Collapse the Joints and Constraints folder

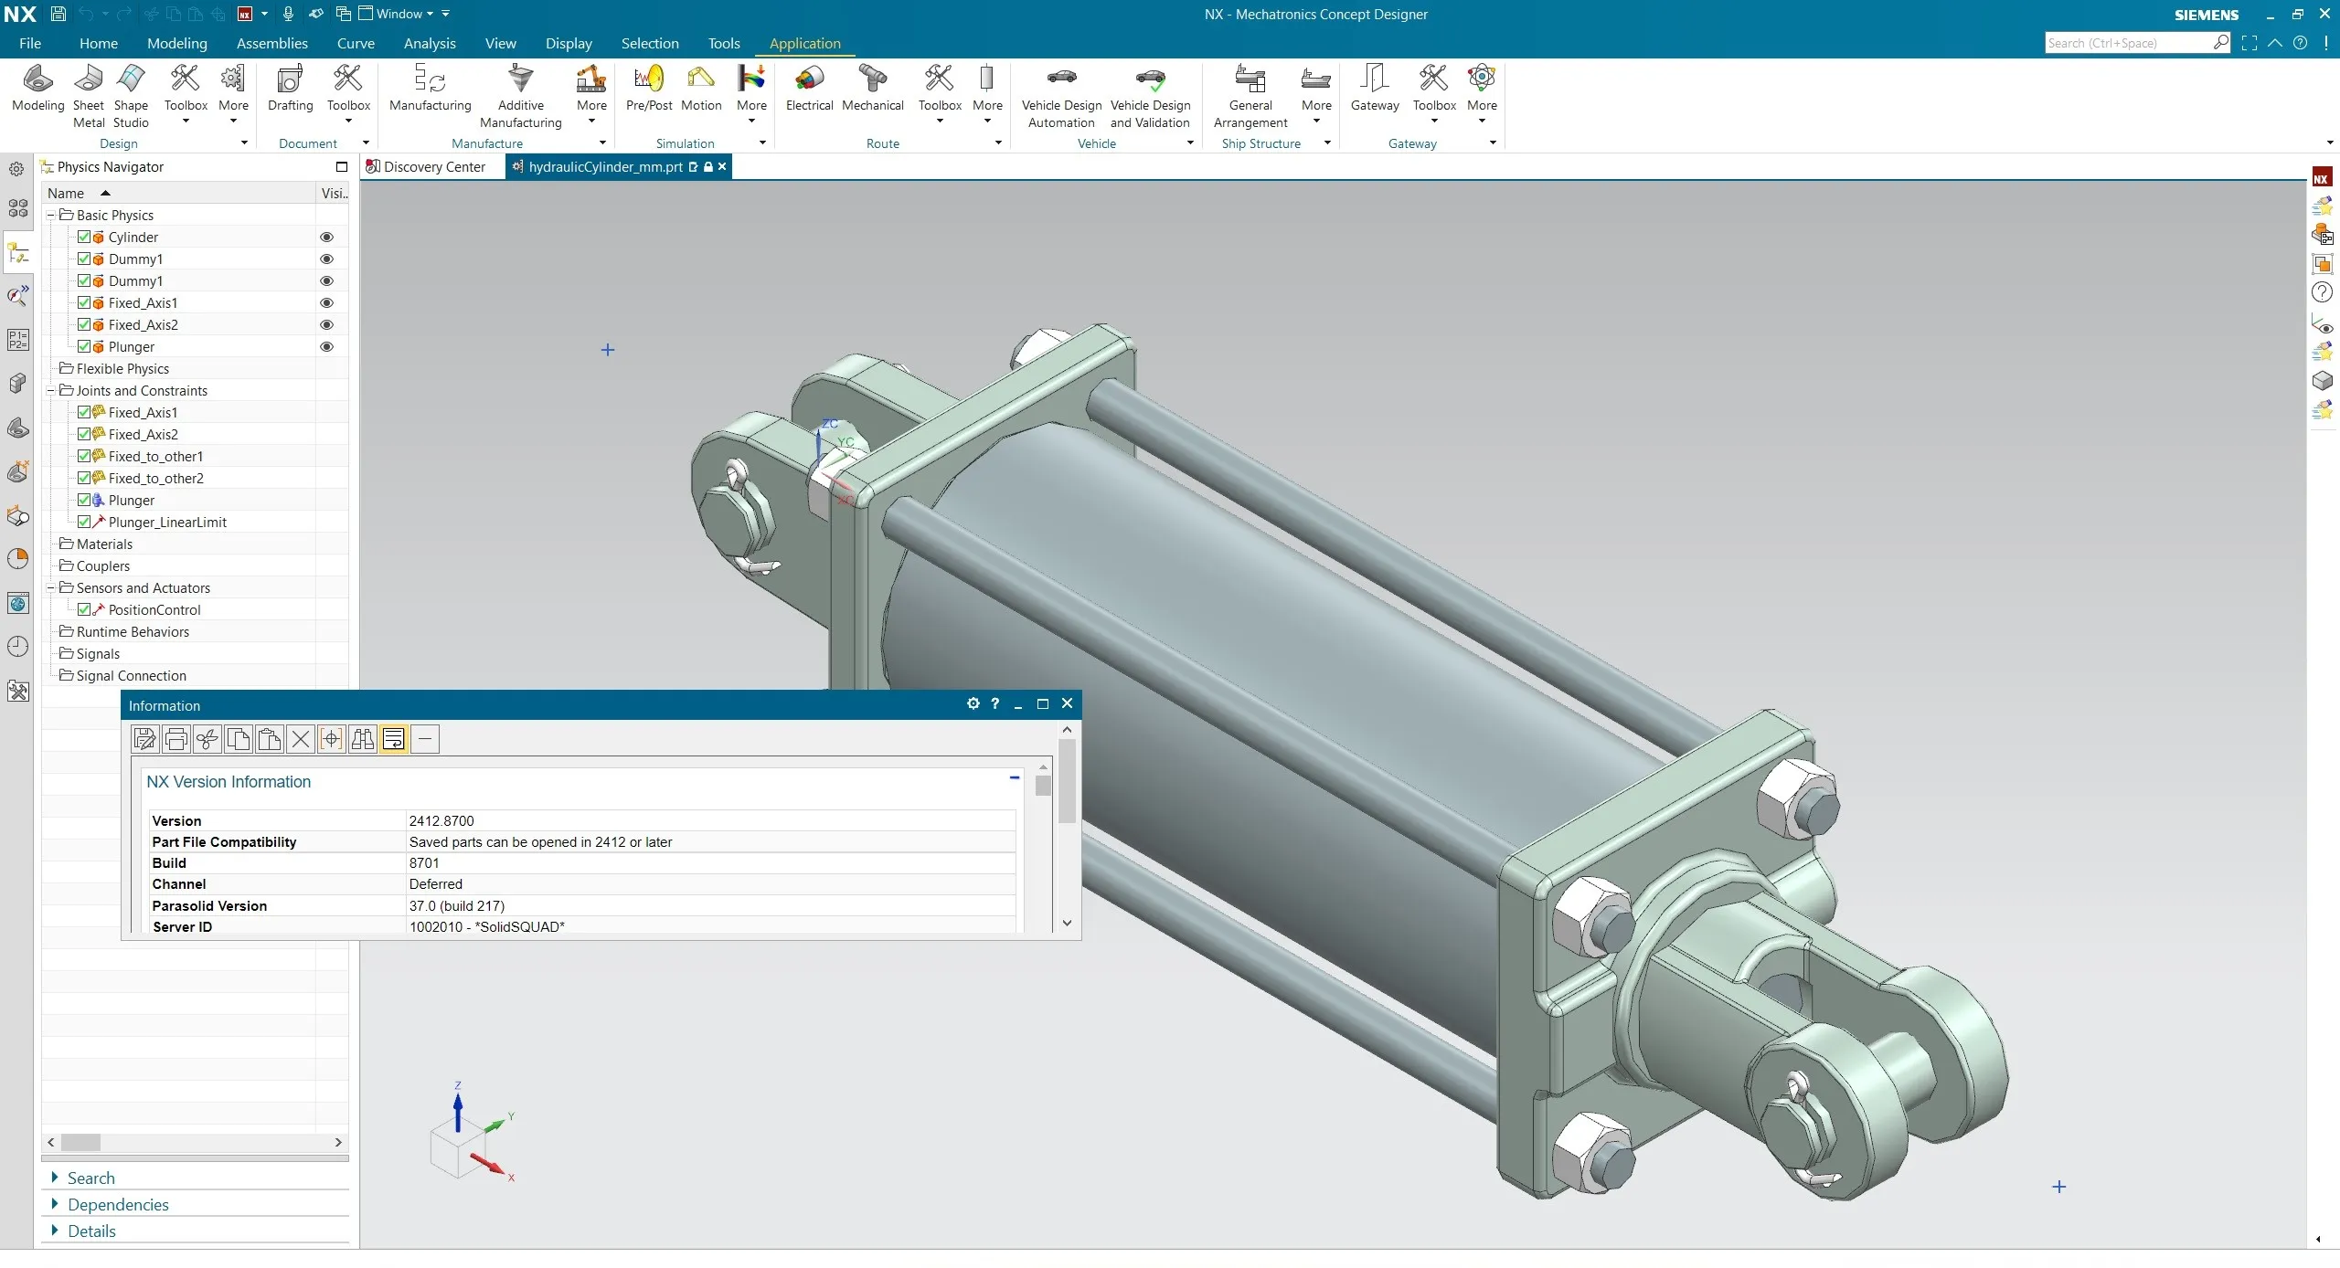click(x=52, y=391)
